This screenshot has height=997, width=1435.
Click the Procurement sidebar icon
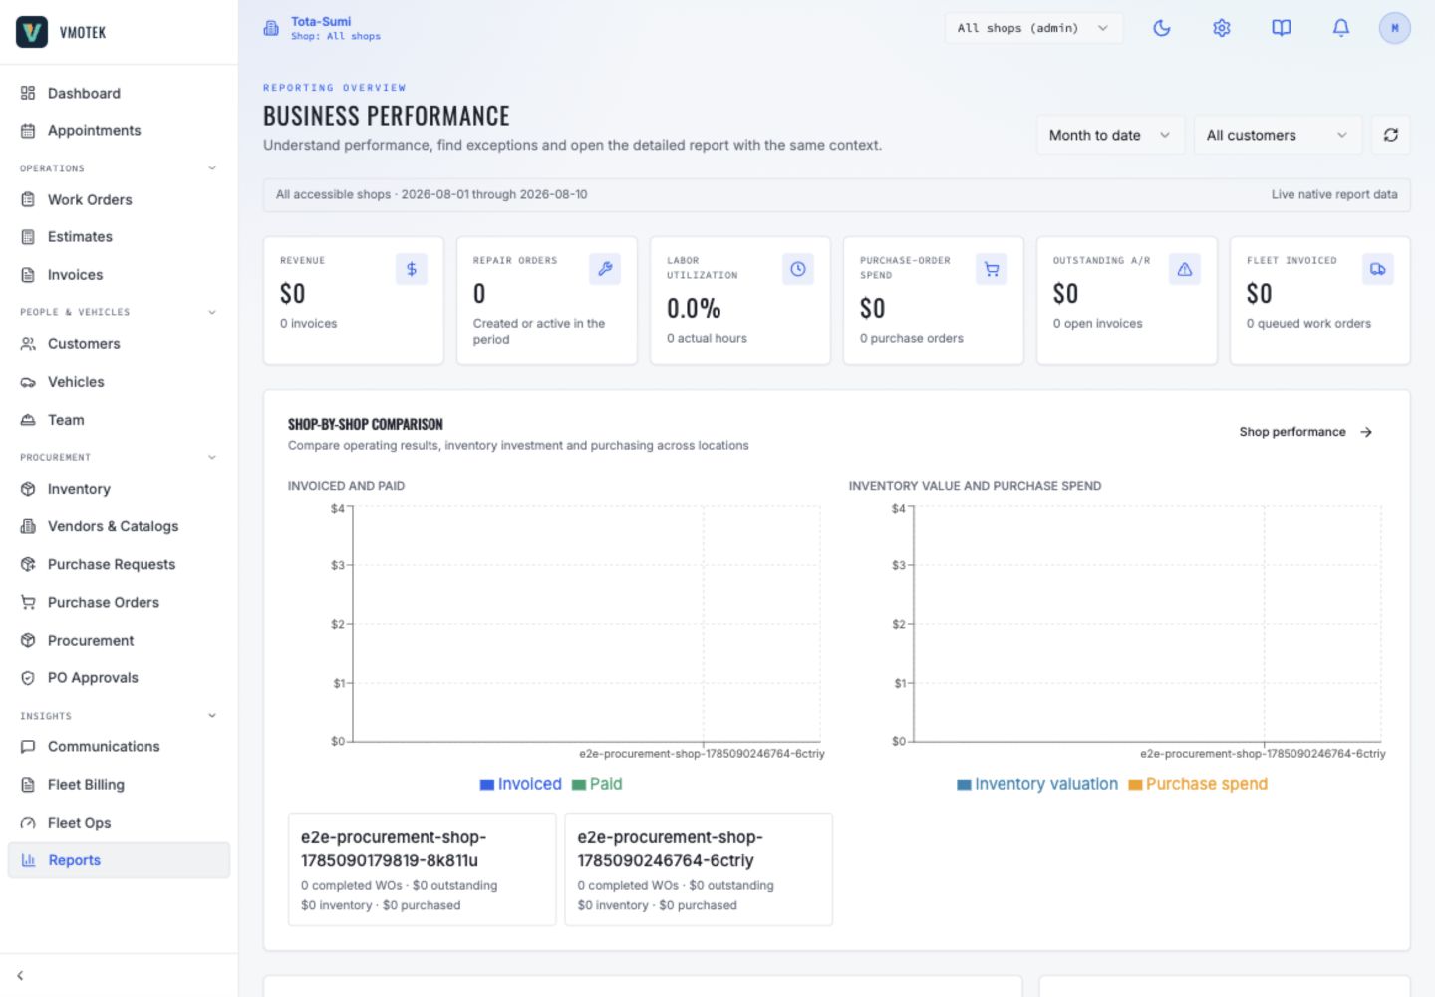[x=28, y=640]
